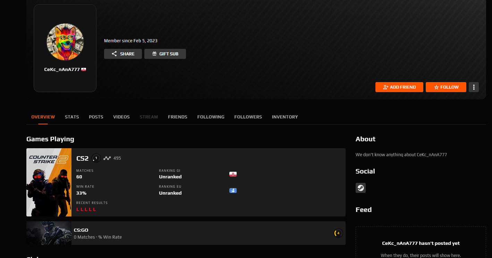The height and width of the screenshot is (258, 492).
Task: Go to the Followers tab
Action: (248, 117)
